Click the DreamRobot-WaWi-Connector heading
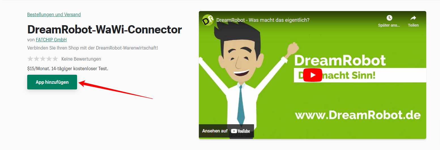Image resolution: width=440 pixels, height=150 pixels. point(105,29)
